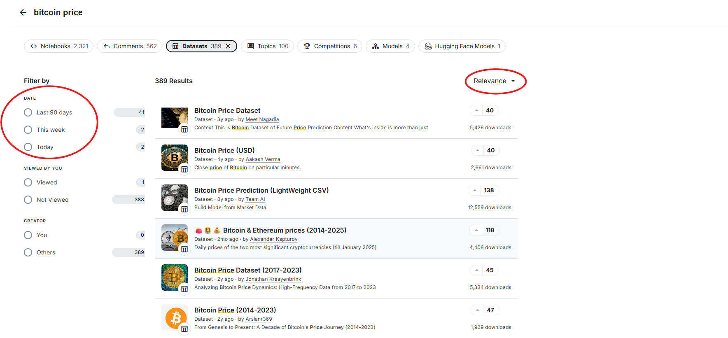
Task: Click the description Build Model from Market Data
Action: (x=230, y=207)
